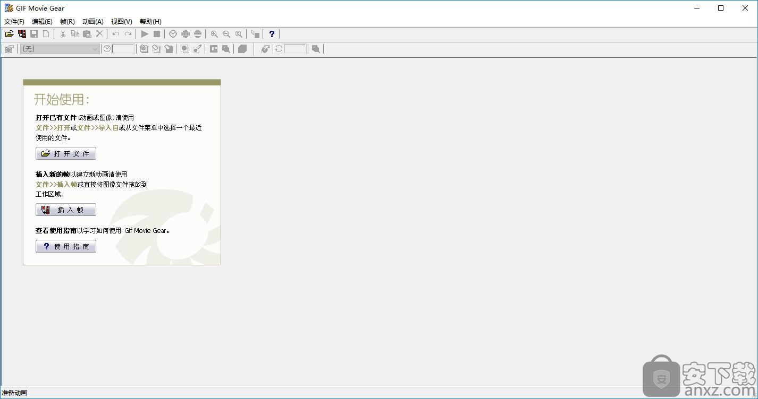Click the 开始使用 heading text
Screen dimensions: 758x399
pos(62,99)
